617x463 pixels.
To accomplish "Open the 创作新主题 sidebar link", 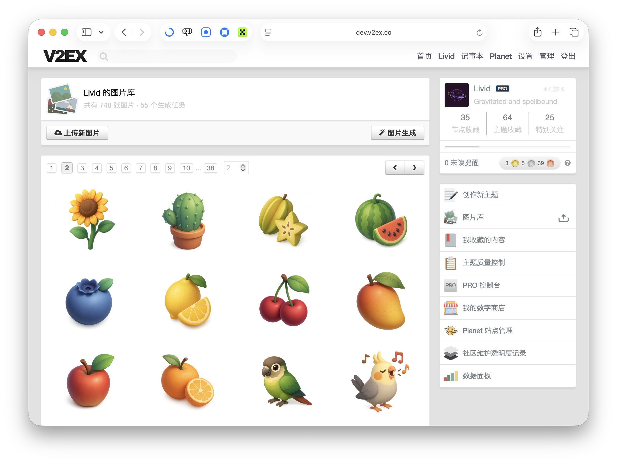I will [x=480, y=195].
